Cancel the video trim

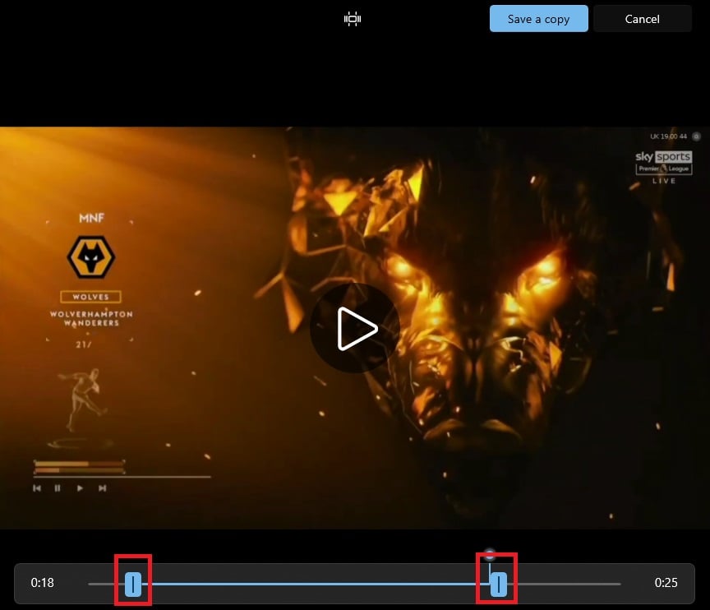click(x=642, y=19)
